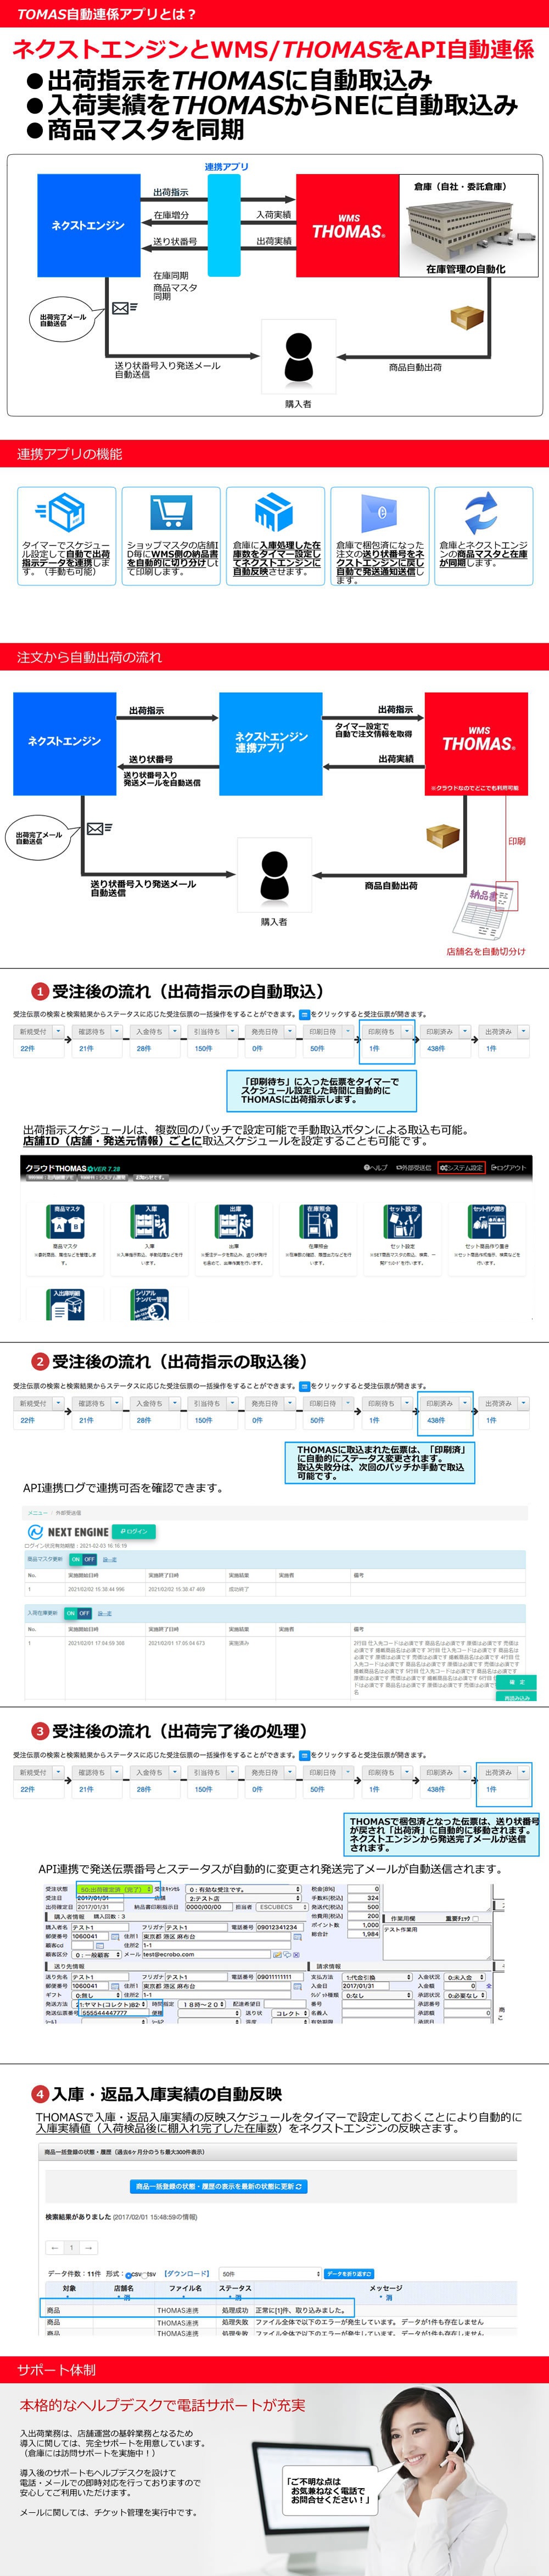This screenshot has width=549, height=2576.
Task: Open the 支払方法 dropdown showing 代金引換
Action: click(x=377, y=1977)
